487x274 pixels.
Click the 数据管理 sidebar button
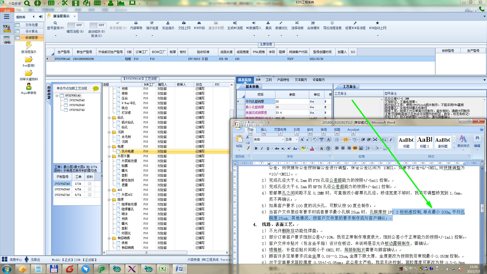coord(31,38)
